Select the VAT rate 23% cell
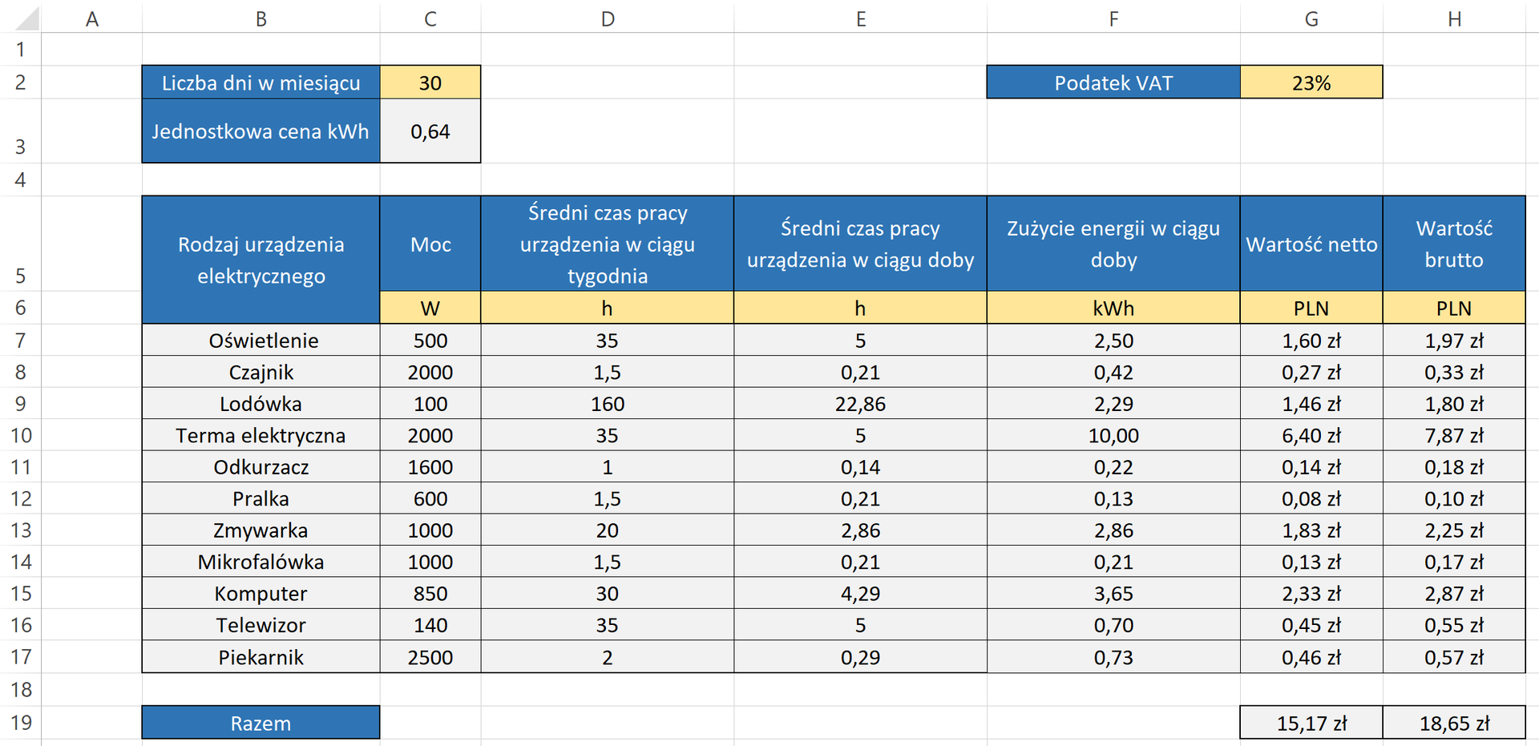 (x=1311, y=83)
